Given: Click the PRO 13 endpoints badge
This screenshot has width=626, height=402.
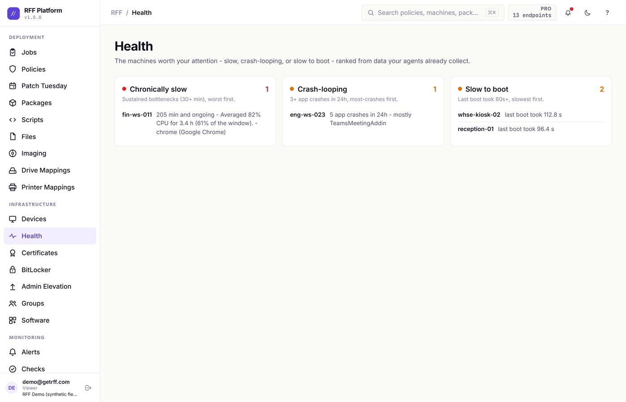Looking at the screenshot, I should [x=532, y=13].
